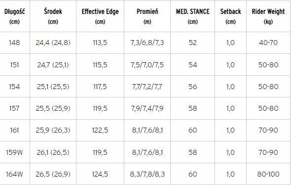Screen dimensions: 291x185
Task: Select the 122,5 effective edge value
Action: [x=100, y=130]
